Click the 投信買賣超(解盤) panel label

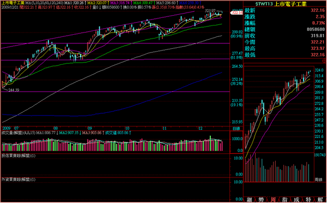(x=19, y=156)
